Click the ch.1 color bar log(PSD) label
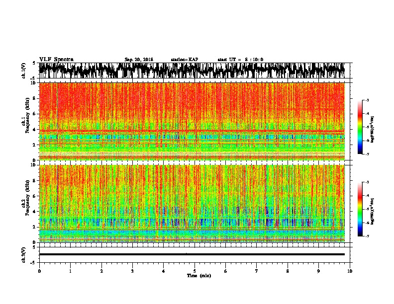 pyautogui.click(x=372, y=129)
